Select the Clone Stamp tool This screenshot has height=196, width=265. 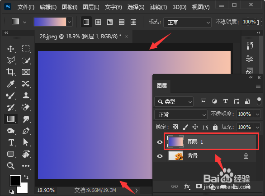[x=26, y=96]
